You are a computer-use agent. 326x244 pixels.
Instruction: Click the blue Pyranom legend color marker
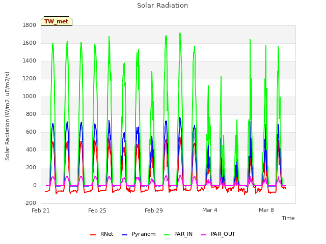tap(124, 235)
